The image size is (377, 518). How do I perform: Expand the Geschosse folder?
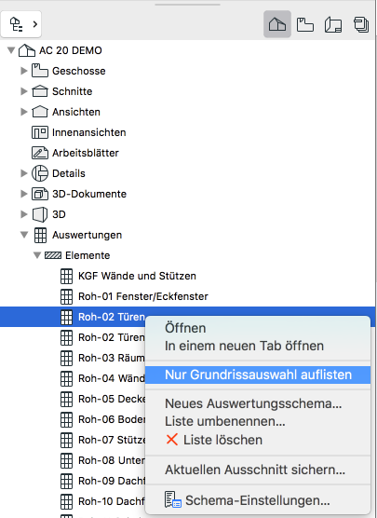(x=24, y=71)
